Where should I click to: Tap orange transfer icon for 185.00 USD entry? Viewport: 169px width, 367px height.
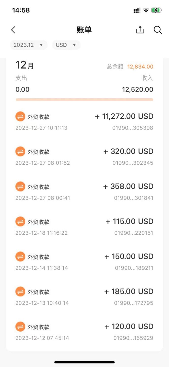click(x=20, y=292)
